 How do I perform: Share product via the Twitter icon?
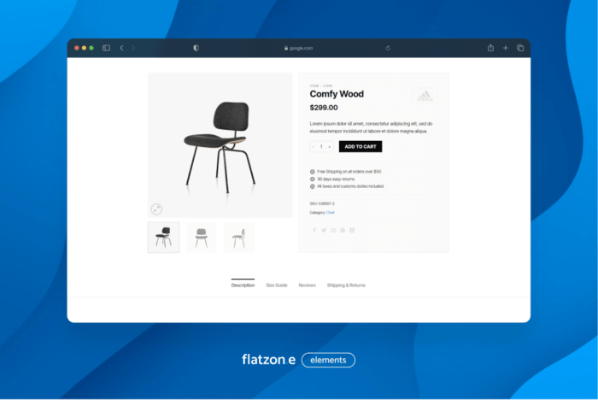[323, 230]
